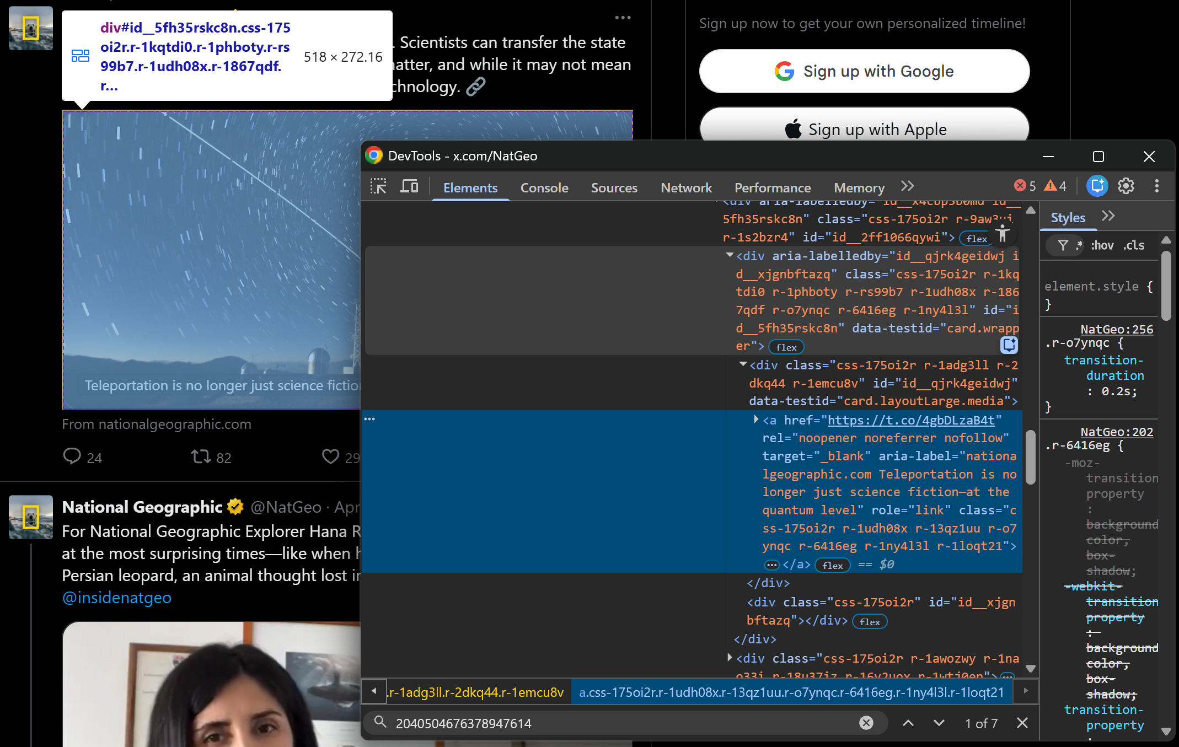Open the row actions ellipsis on selected line
The width and height of the screenshot is (1179, 747).
coord(369,419)
